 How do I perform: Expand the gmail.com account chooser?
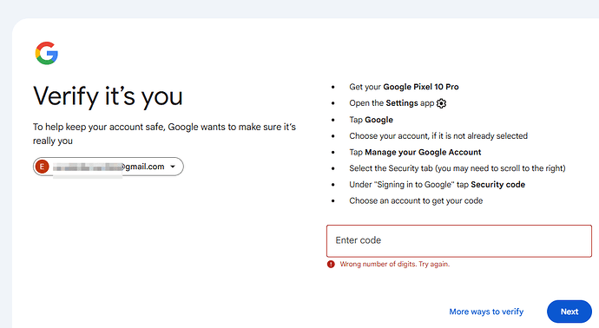(x=109, y=167)
